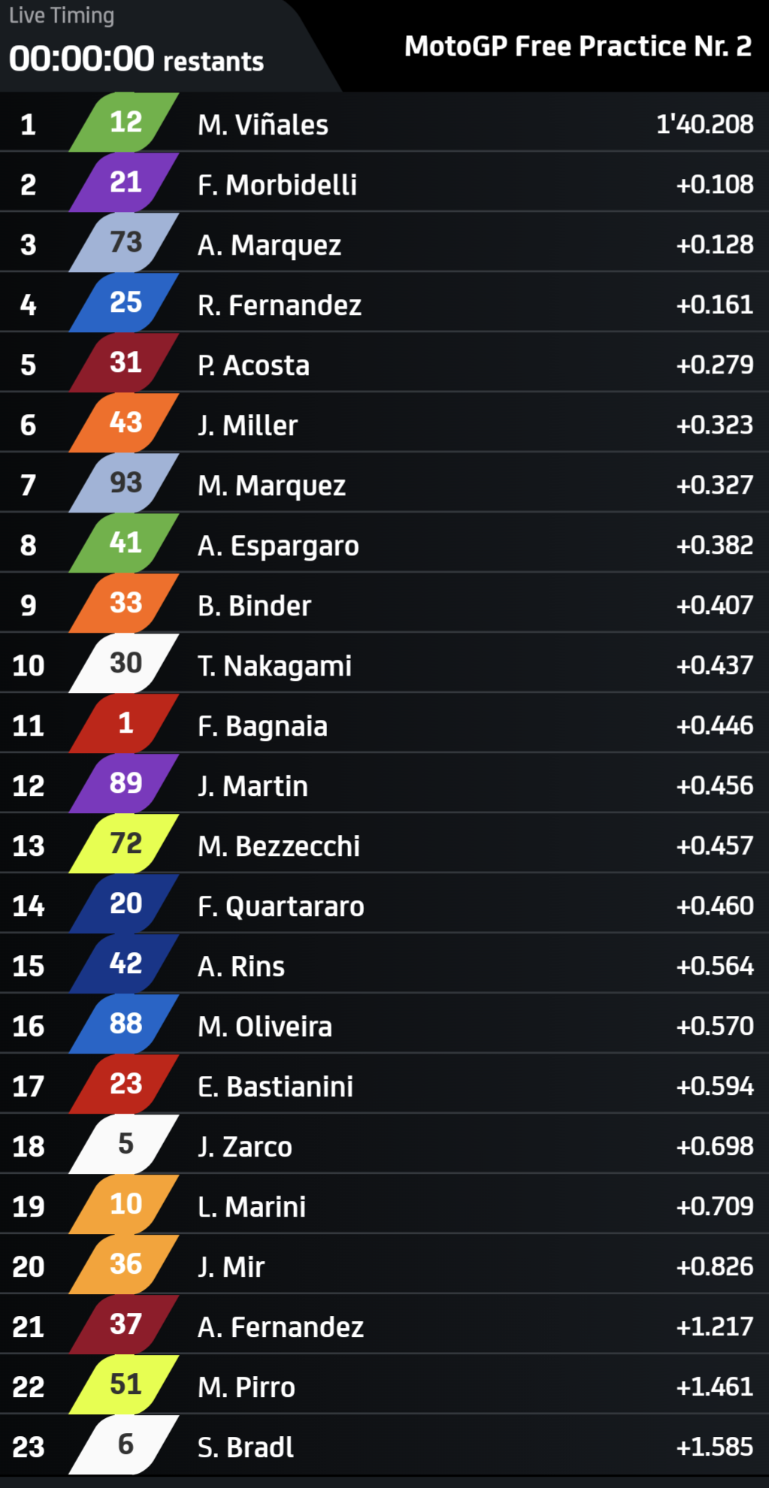Select the light blue 73 badge
This screenshot has height=1488, width=769.
124,242
